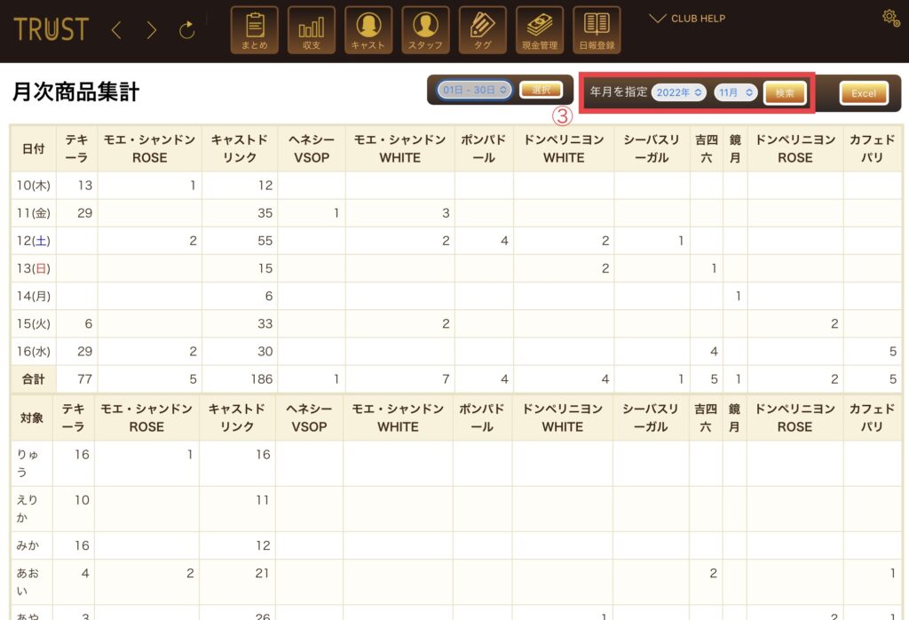This screenshot has width=909, height=620.
Task: Click the みか row name
Action: [x=28, y=545]
